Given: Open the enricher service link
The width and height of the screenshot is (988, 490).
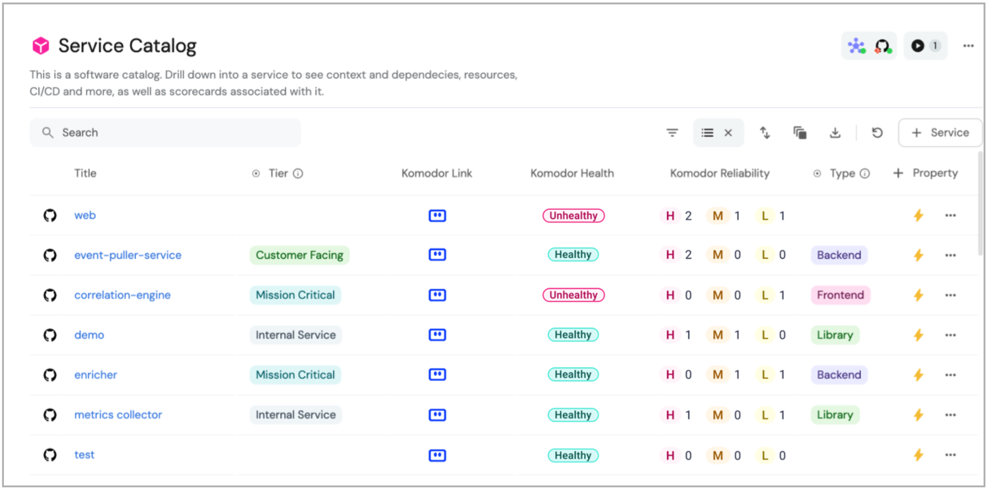Looking at the screenshot, I should coord(96,375).
